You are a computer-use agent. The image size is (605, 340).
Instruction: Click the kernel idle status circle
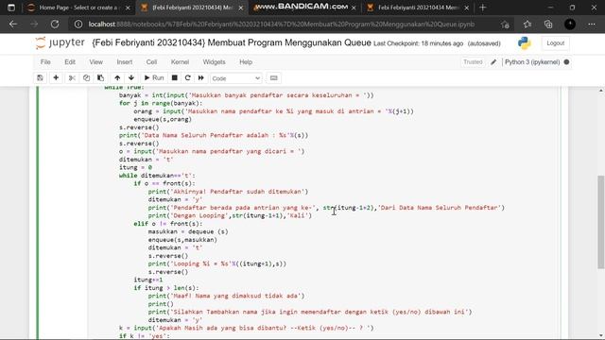[x=566, y=61]
